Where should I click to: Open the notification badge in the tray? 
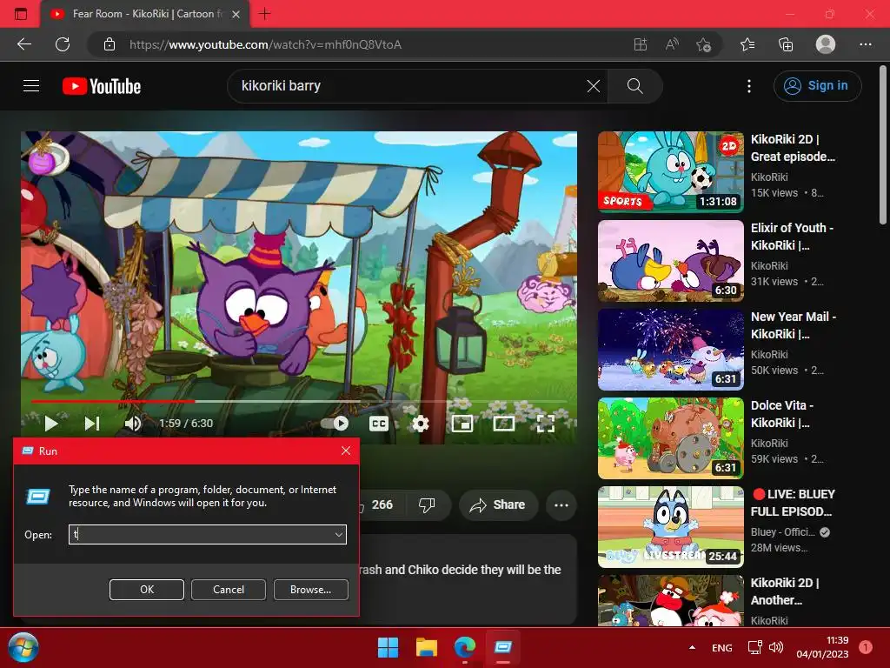pos(866,647)
